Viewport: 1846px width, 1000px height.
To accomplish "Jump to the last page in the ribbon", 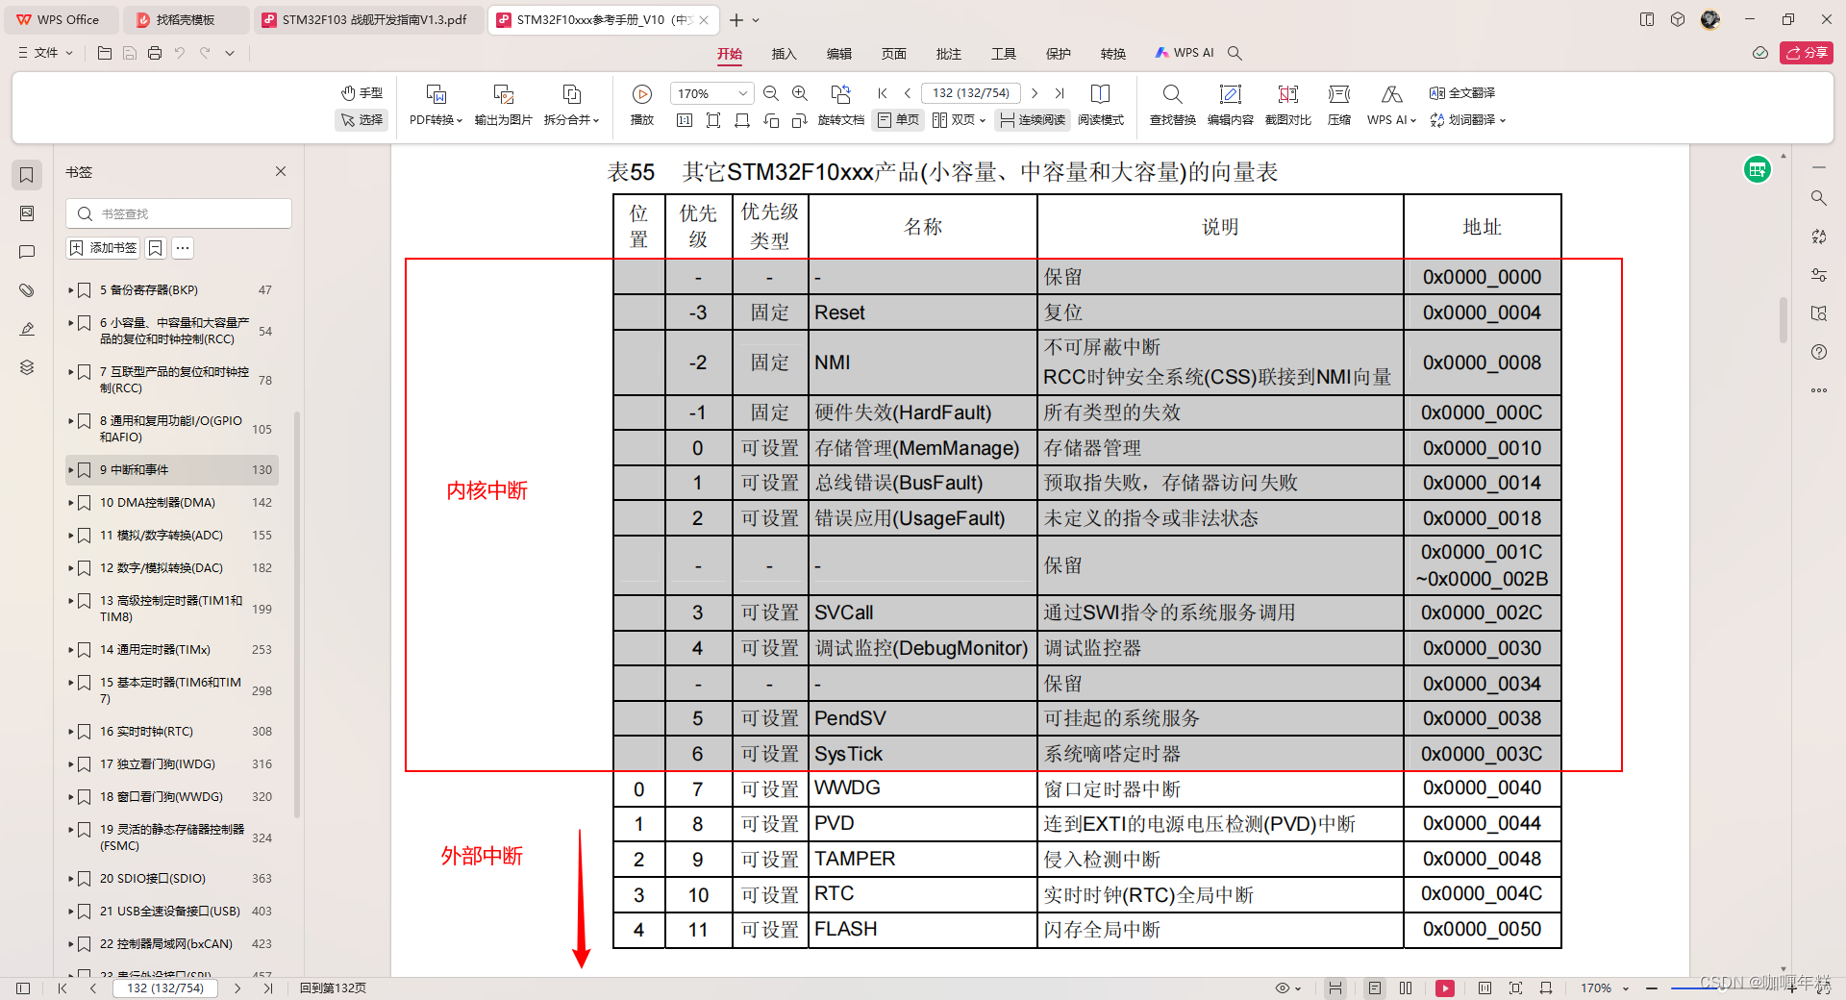I will [x=1060, y=93].
